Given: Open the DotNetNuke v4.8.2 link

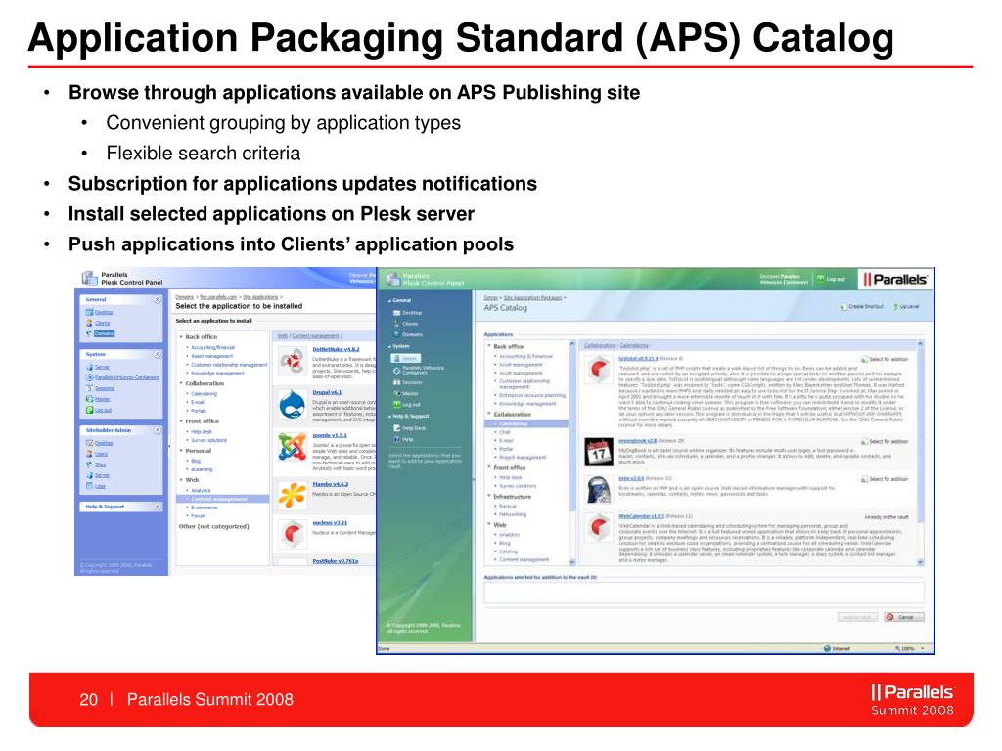Looking at the screenshot, I should coord(337,349).
